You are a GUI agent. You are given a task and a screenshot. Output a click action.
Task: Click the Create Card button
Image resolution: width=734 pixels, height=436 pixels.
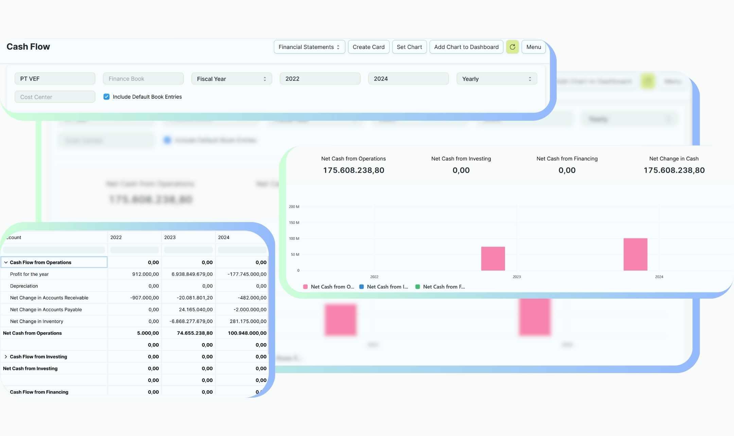point(368,47)
